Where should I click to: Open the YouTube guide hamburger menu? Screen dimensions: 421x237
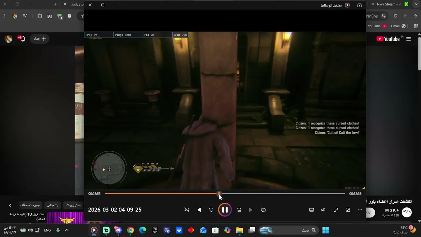coord(409,39)
